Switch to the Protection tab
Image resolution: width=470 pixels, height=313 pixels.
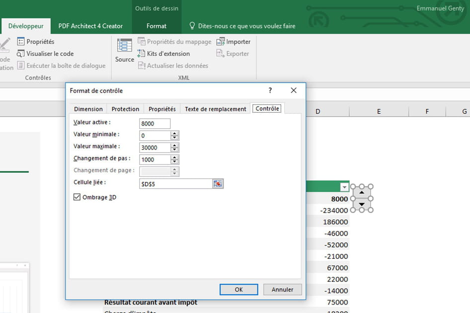pyautogui.click(x=125, y=109)
